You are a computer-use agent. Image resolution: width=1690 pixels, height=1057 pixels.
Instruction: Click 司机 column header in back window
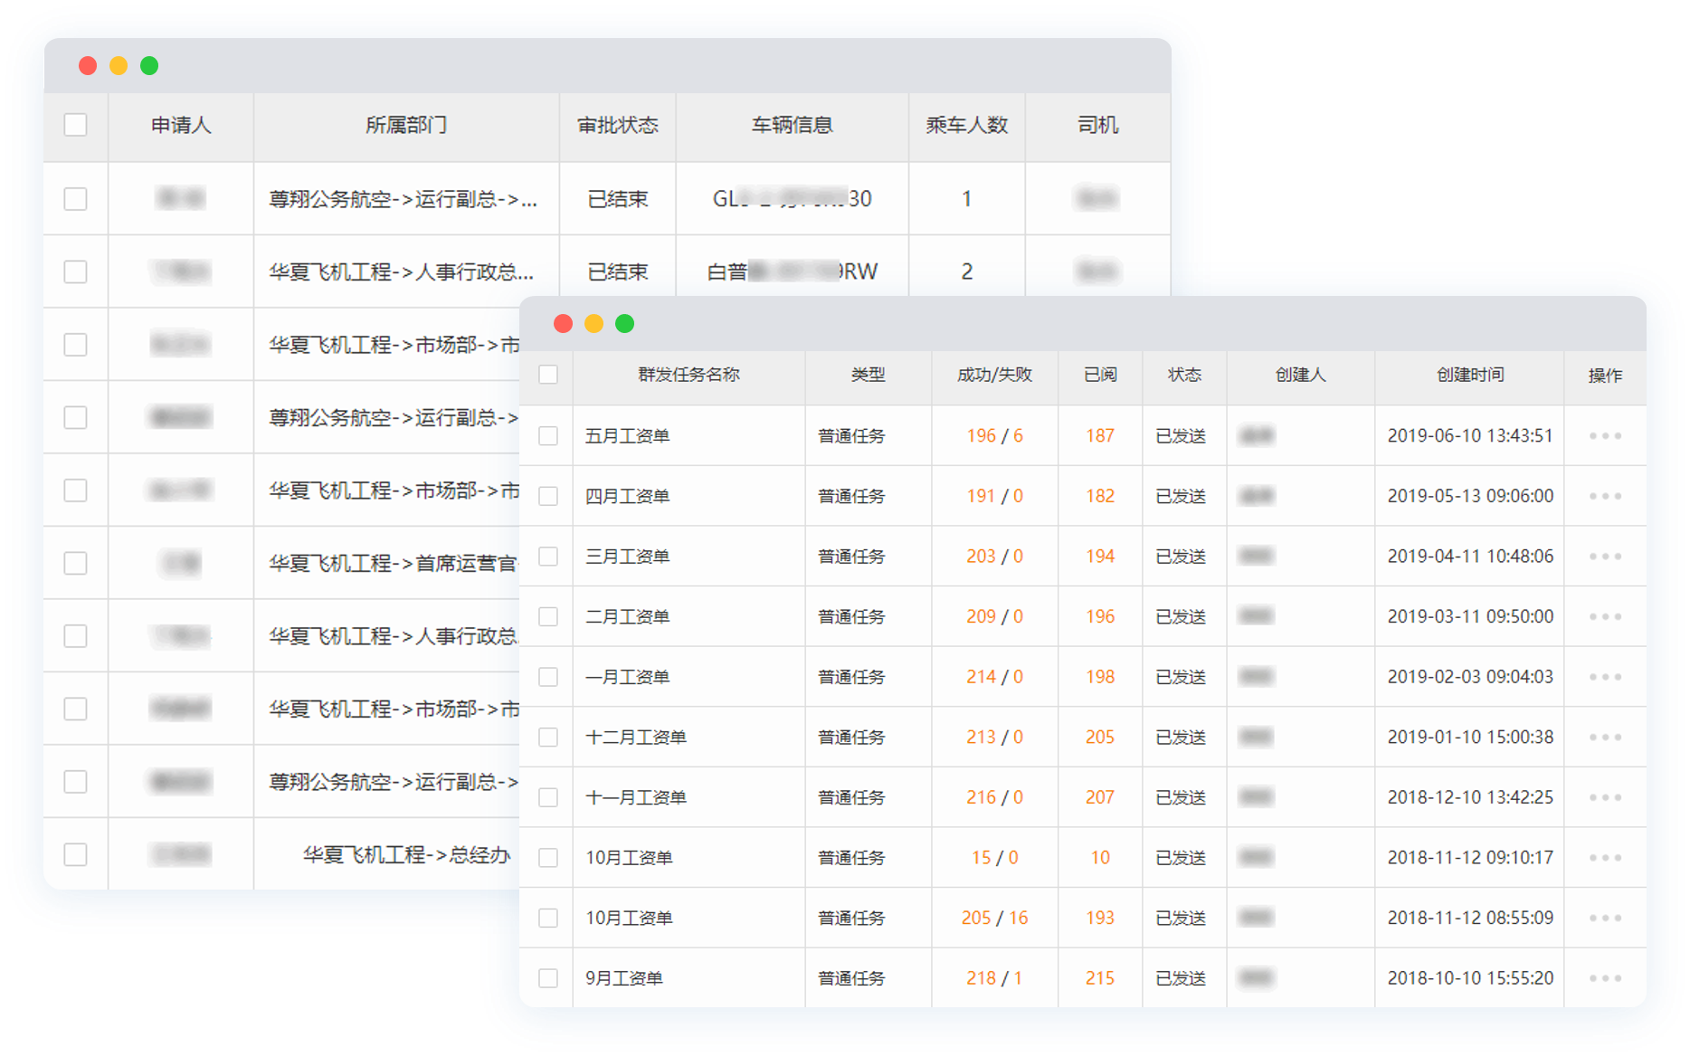pyautogui.click(x=1097, y=125)
